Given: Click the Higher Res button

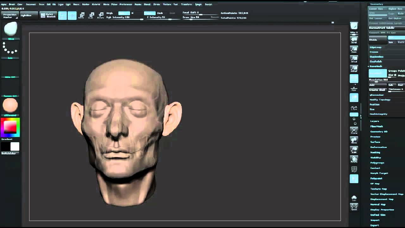Looking at the screenshot, I should (396, 9).
